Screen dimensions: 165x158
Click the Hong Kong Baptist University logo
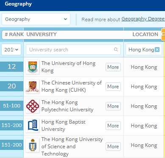pyautogui.click(x=33, y=126)
